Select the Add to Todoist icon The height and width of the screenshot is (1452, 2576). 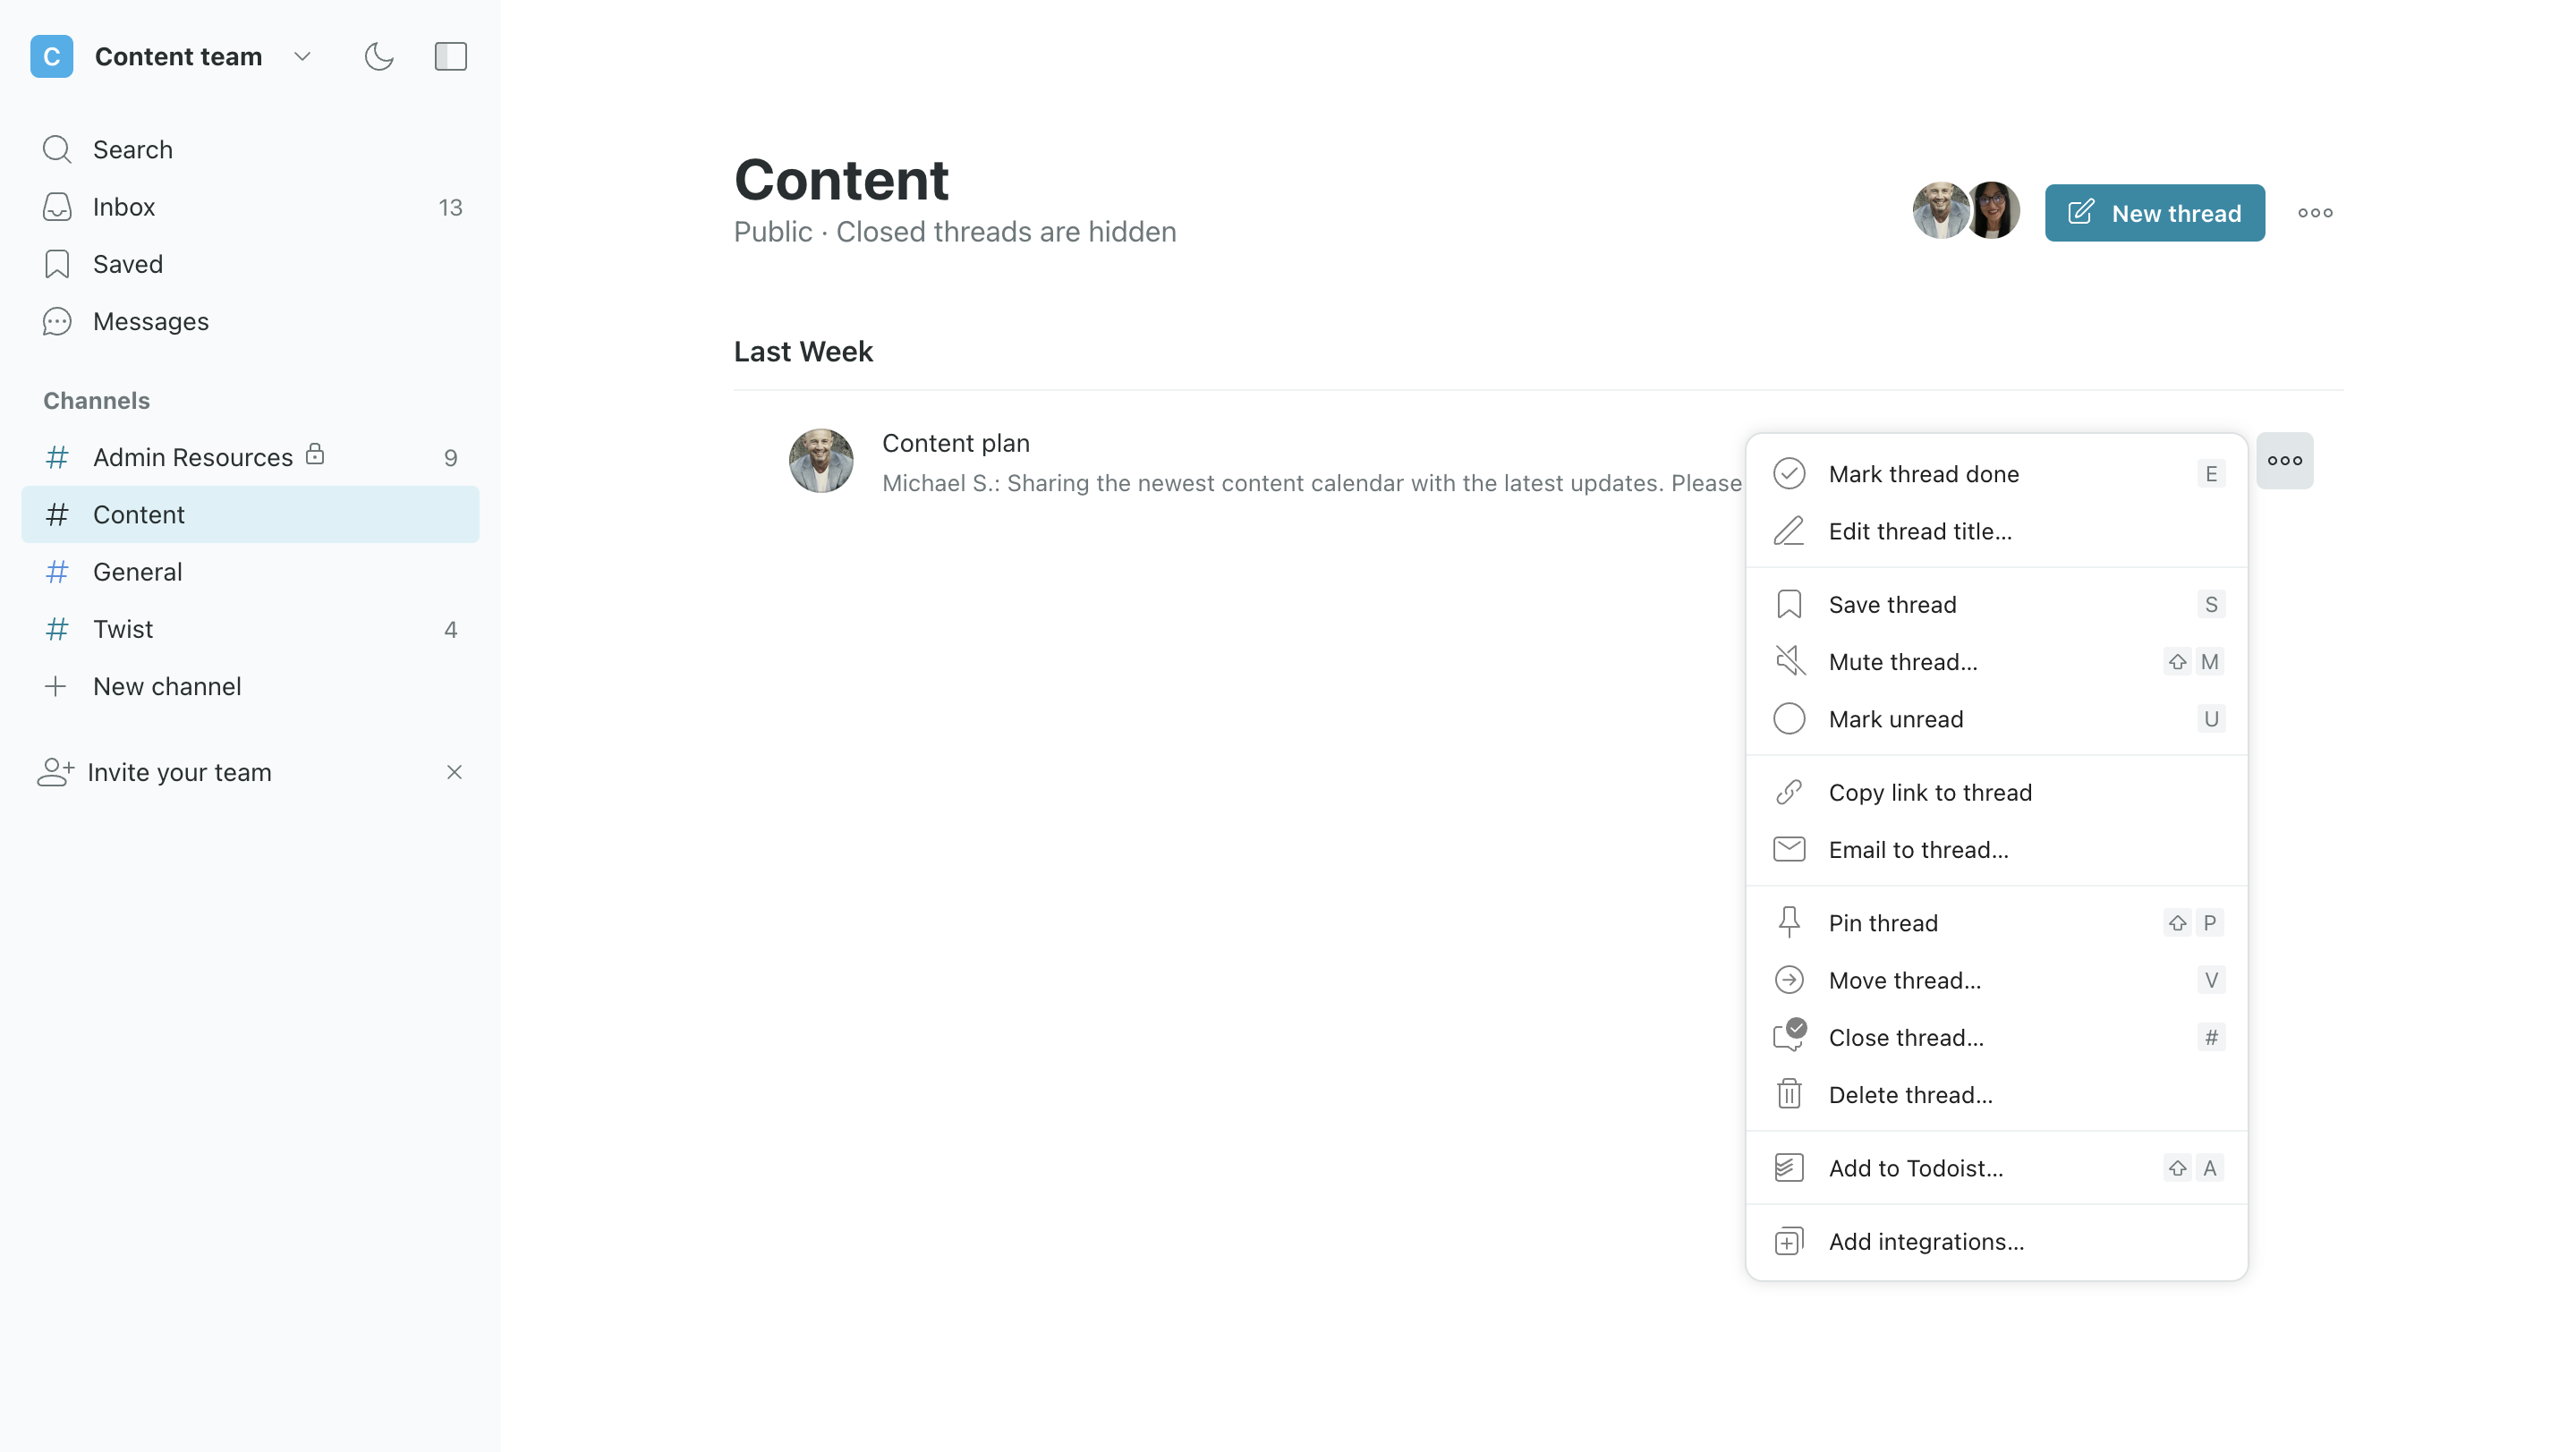pos(1790,1168)
